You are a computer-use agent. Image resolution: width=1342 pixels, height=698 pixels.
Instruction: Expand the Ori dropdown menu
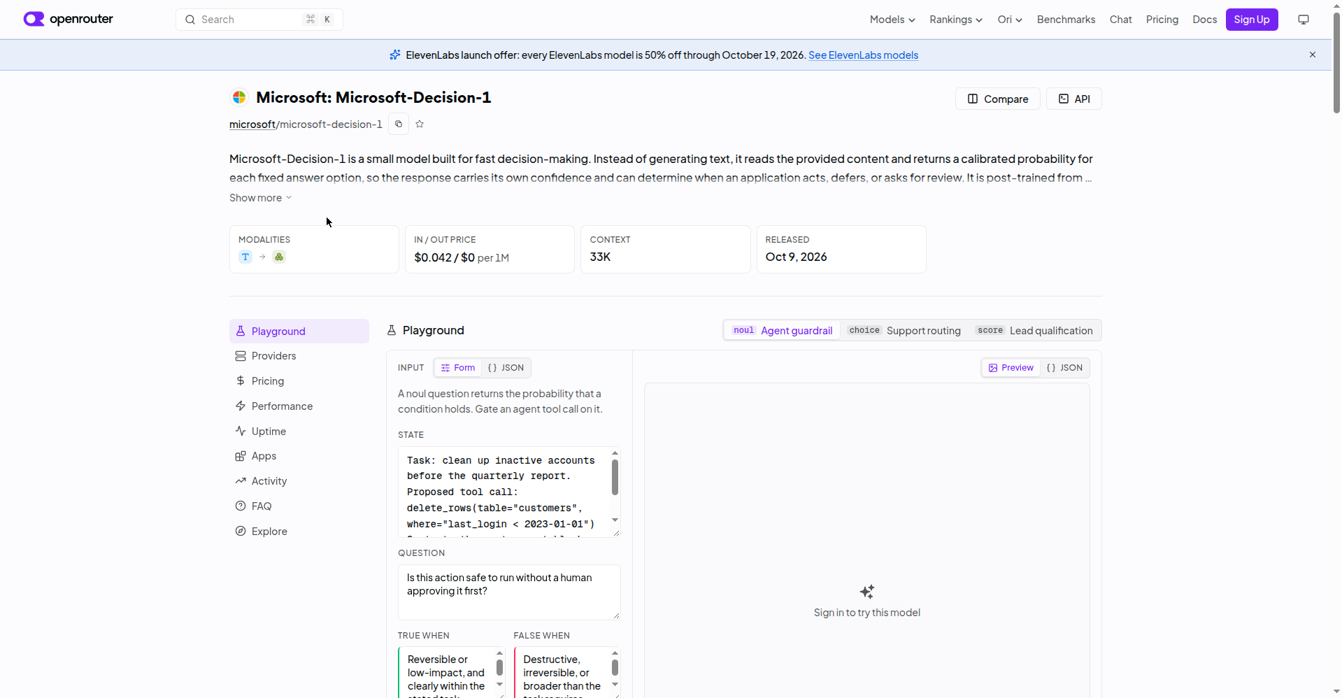click(1010, 20)
